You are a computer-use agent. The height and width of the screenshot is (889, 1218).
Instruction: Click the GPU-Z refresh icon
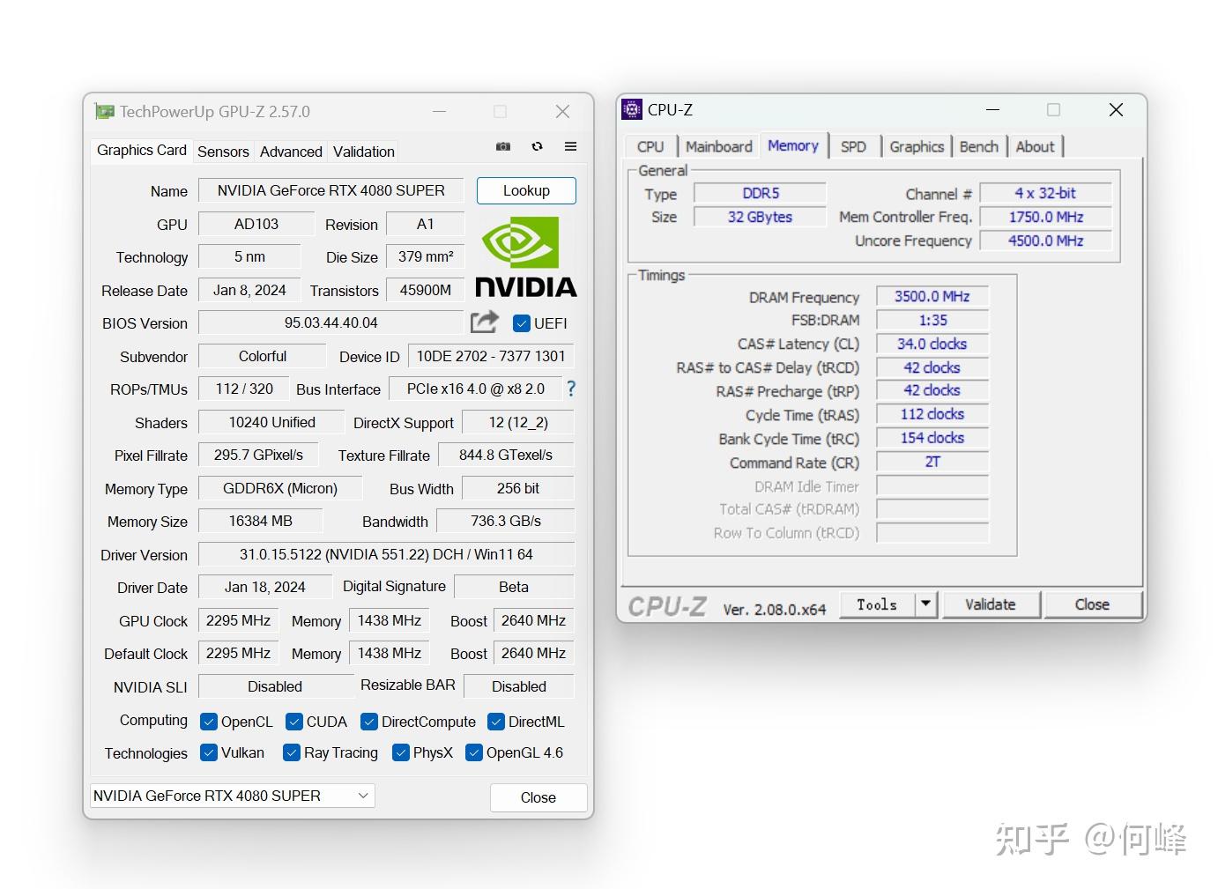click(537, 147)
